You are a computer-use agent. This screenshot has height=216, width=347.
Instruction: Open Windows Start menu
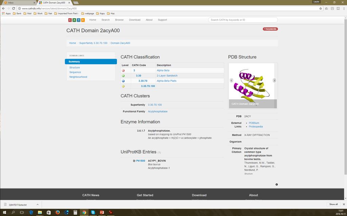pyautogui.click(x=4, y=213)
